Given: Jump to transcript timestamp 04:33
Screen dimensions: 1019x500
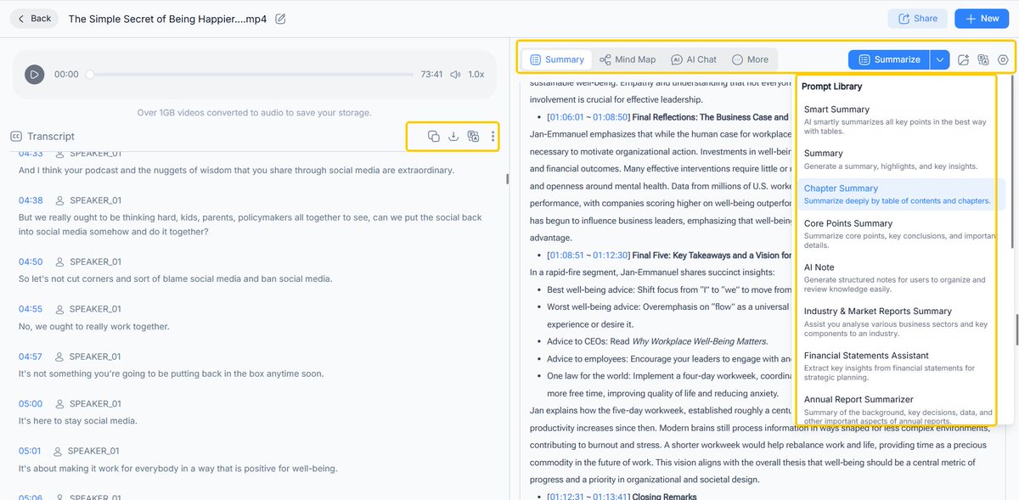Looking at the screenshot, I should (x=31, y=153).
